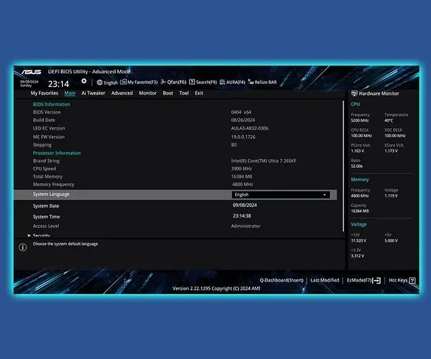
Task: Click Memory Voltage 1.119 V reading
Action: coord(391,196)
